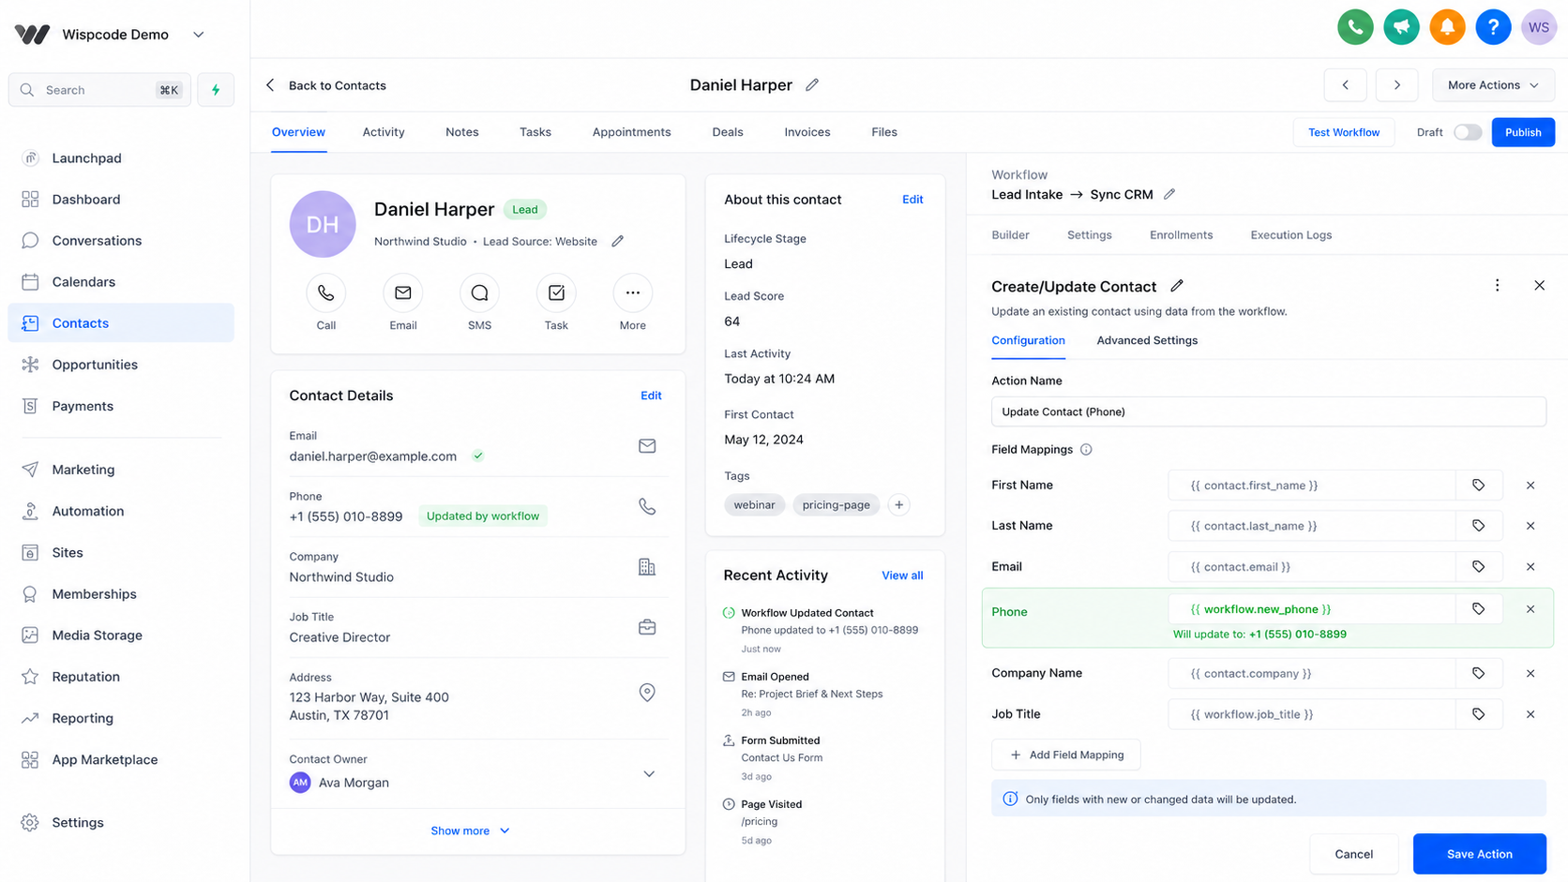Click the map pin icon by Address
Screen dimensions: 1568x882
pos(647,693)
